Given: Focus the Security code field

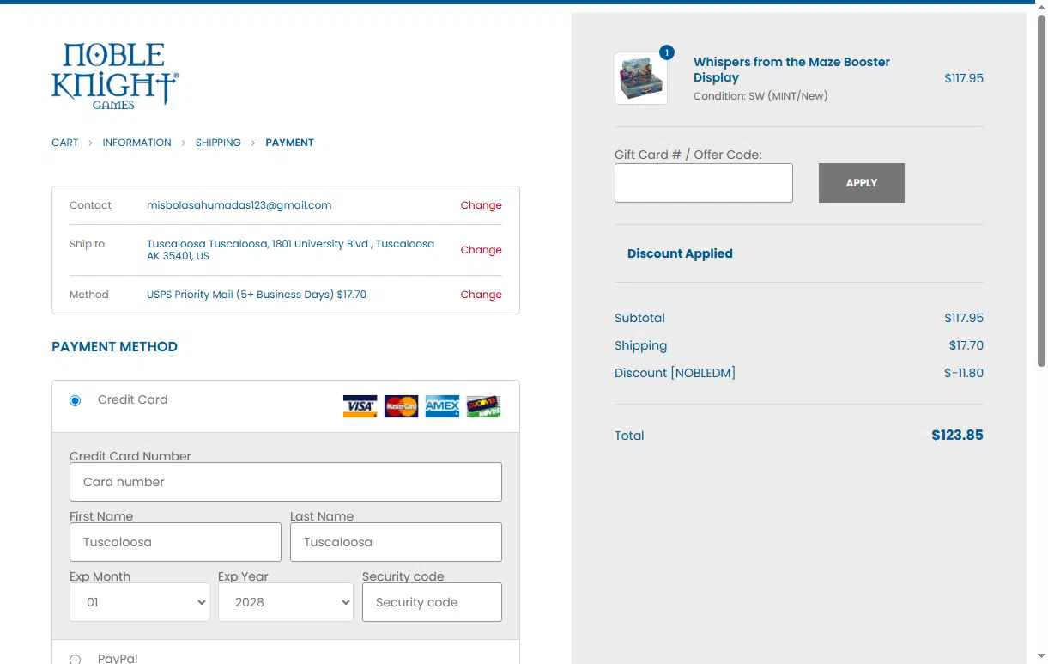Looking at the screenshot, I should 432,602.
